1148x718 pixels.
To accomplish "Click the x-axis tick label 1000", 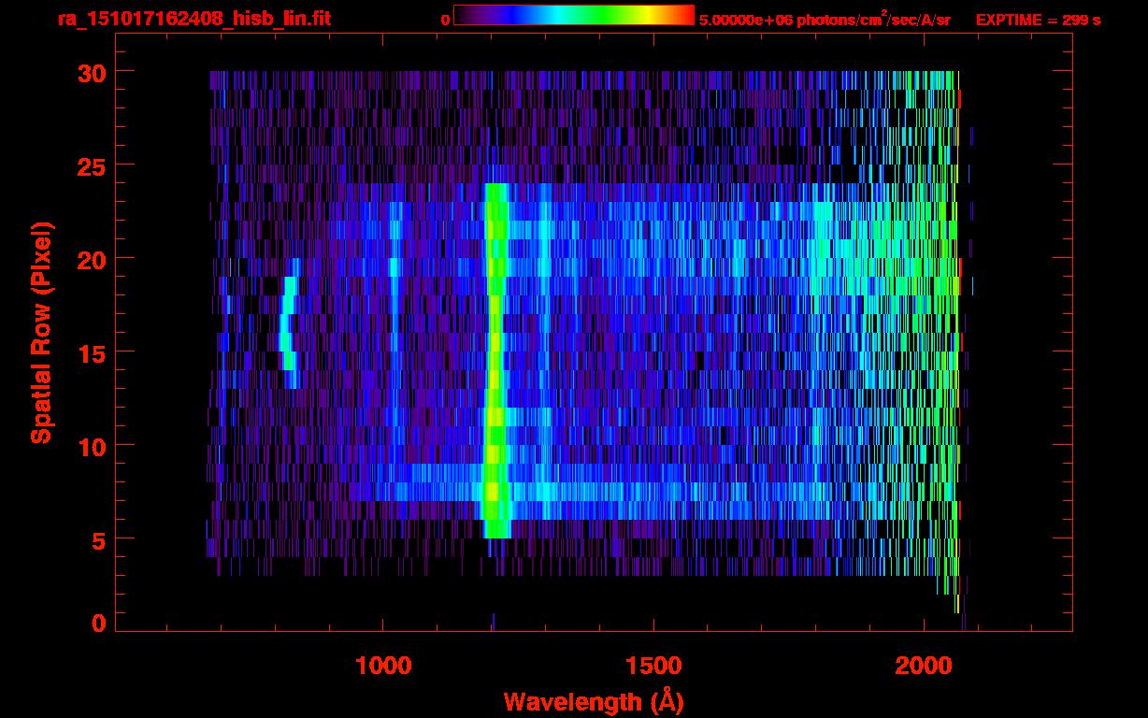I will (x=383, y=666).
